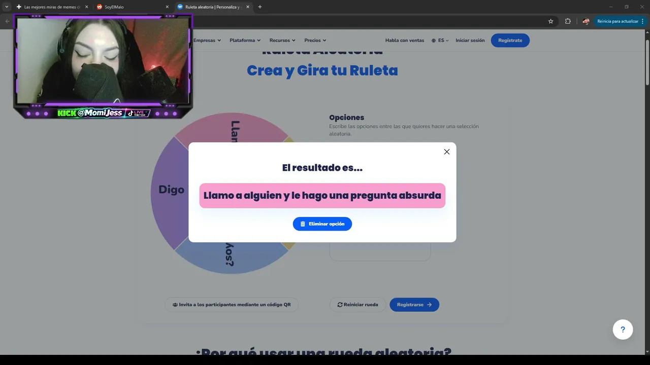Close the SoyElMalo tab
The height and width of the screenshot is (365, 650).
coord(167,7)
